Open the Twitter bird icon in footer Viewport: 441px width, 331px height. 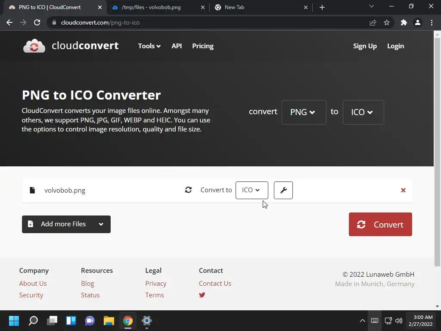pos(202,295)
